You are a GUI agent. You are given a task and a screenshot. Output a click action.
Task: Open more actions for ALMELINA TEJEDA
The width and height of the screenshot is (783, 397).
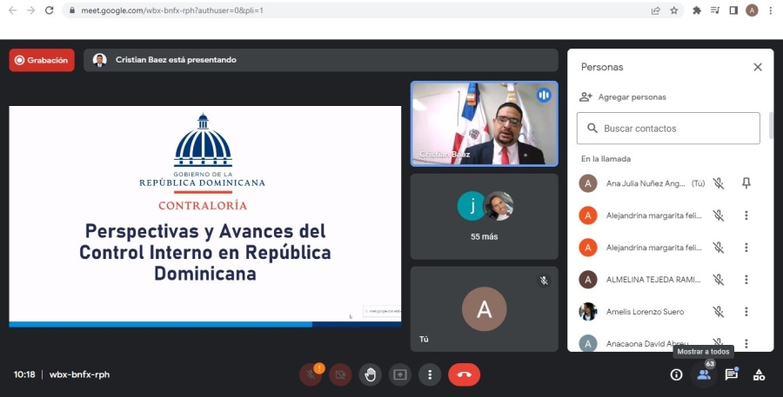click(746, 280)
